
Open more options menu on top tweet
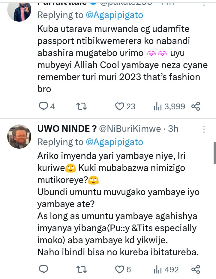click(204, 4)
